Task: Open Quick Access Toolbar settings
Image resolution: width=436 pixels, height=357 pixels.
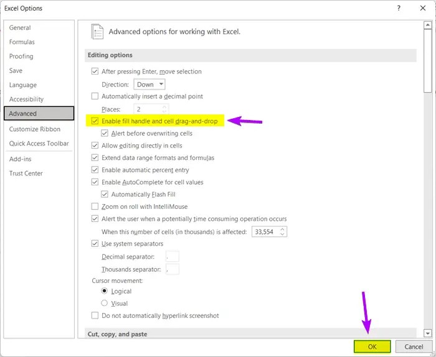Action: click(39, 144)
